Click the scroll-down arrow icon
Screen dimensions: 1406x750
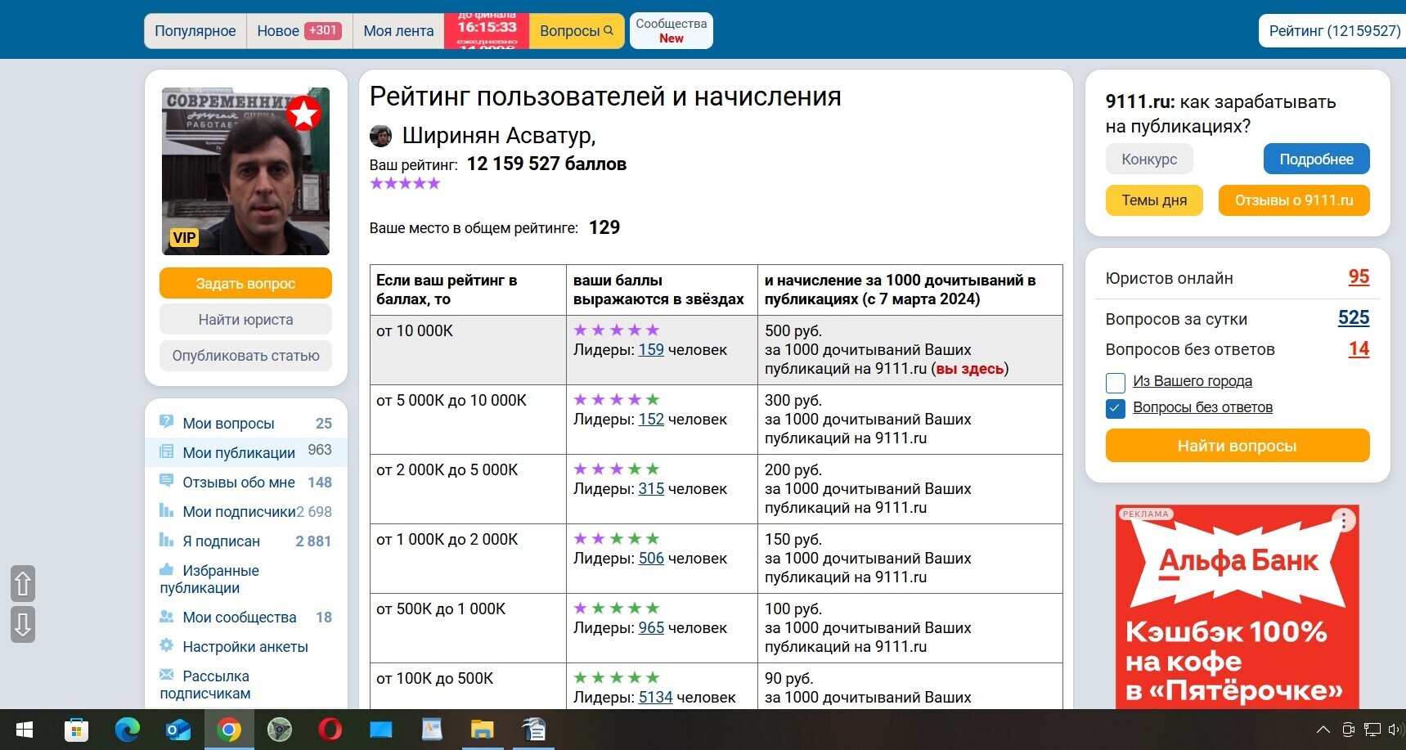coord(23,624)
